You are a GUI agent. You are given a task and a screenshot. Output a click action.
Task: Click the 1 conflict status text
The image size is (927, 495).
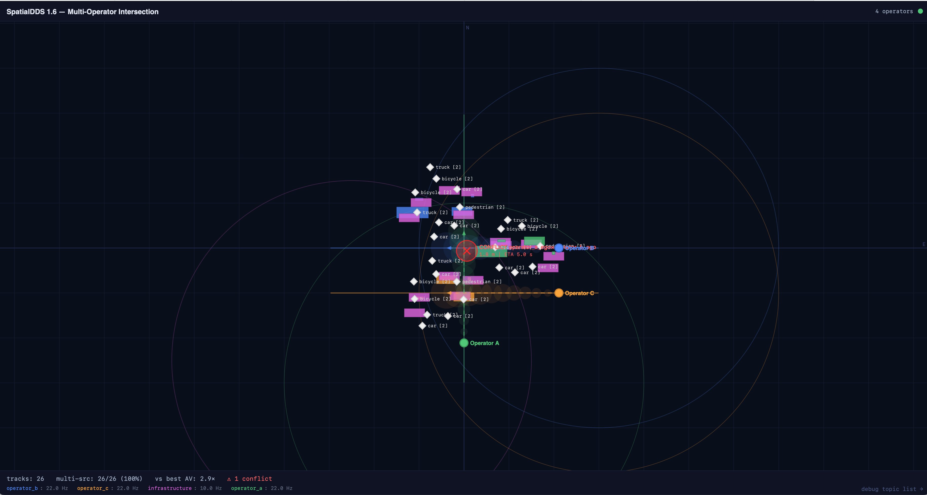(253, 479)
